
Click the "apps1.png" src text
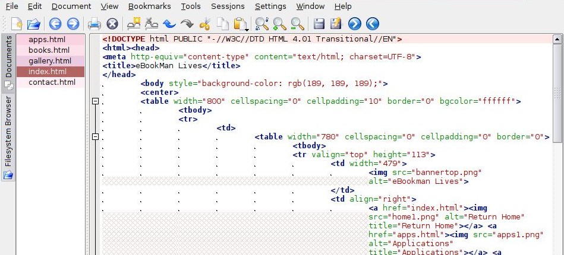pyautogui.click(x=519, y=234)
